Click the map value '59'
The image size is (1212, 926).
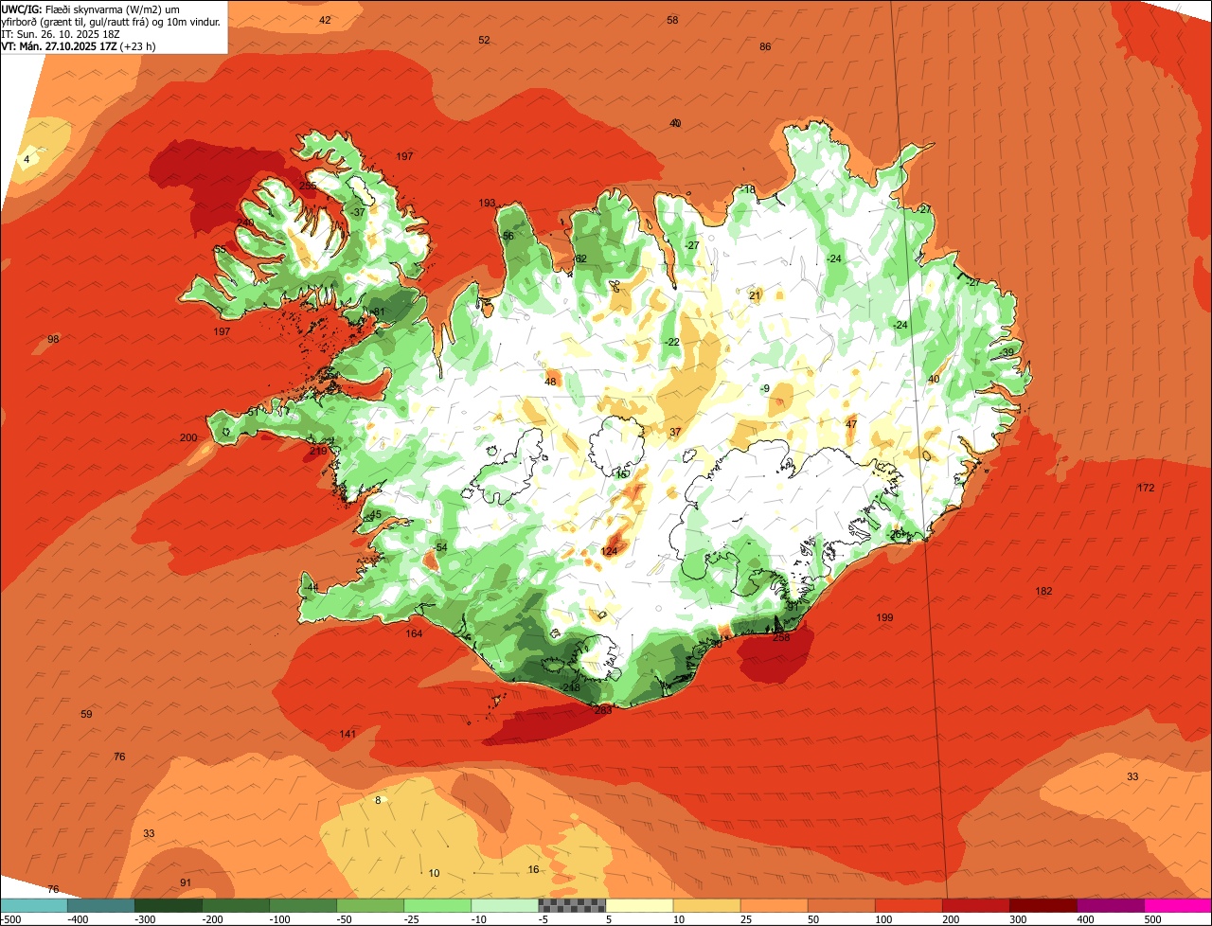pyautogui.click(x=86, y=714)
